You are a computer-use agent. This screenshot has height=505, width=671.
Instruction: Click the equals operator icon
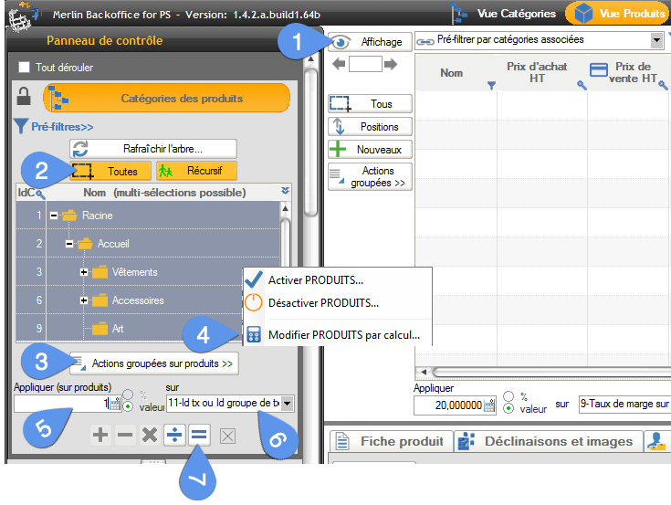(x=199, y=436)
